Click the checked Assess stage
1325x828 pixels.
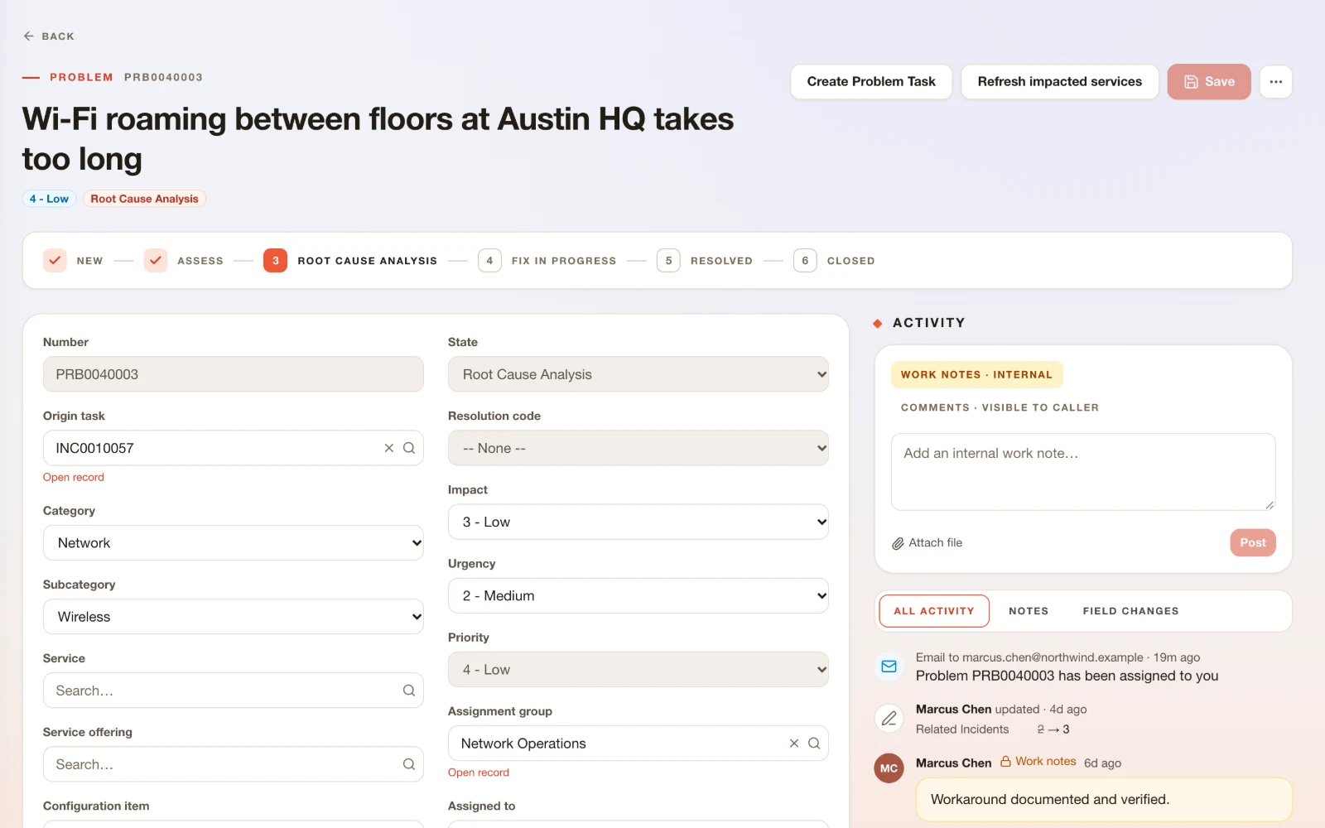[184, 261]
